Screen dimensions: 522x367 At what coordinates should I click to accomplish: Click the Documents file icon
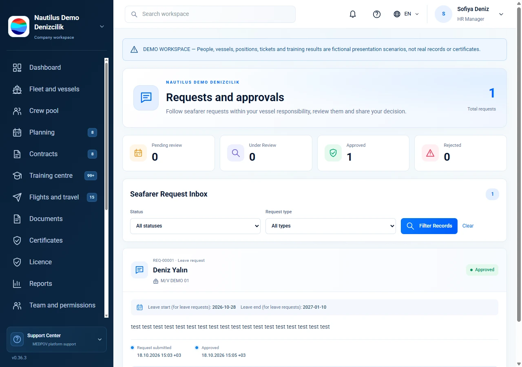pos(17,219)
